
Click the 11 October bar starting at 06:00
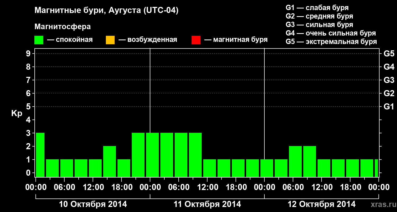coord(181,155)
